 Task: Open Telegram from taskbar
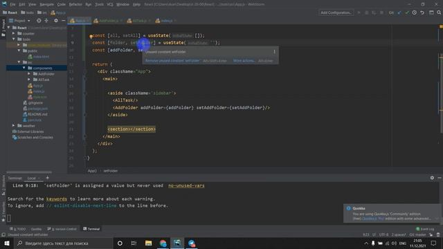pyautogui.click(x=192, y=243)
